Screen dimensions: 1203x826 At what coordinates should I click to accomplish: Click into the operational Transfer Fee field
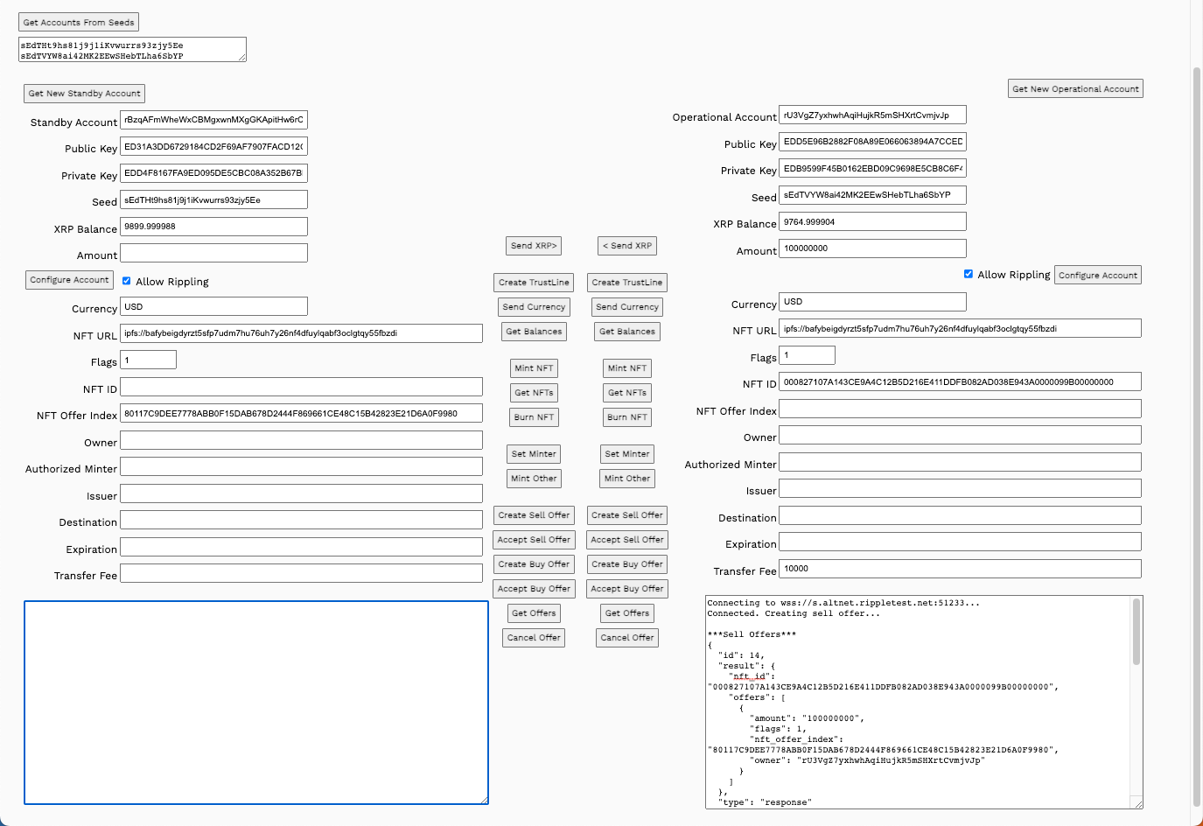coord(960,569)
